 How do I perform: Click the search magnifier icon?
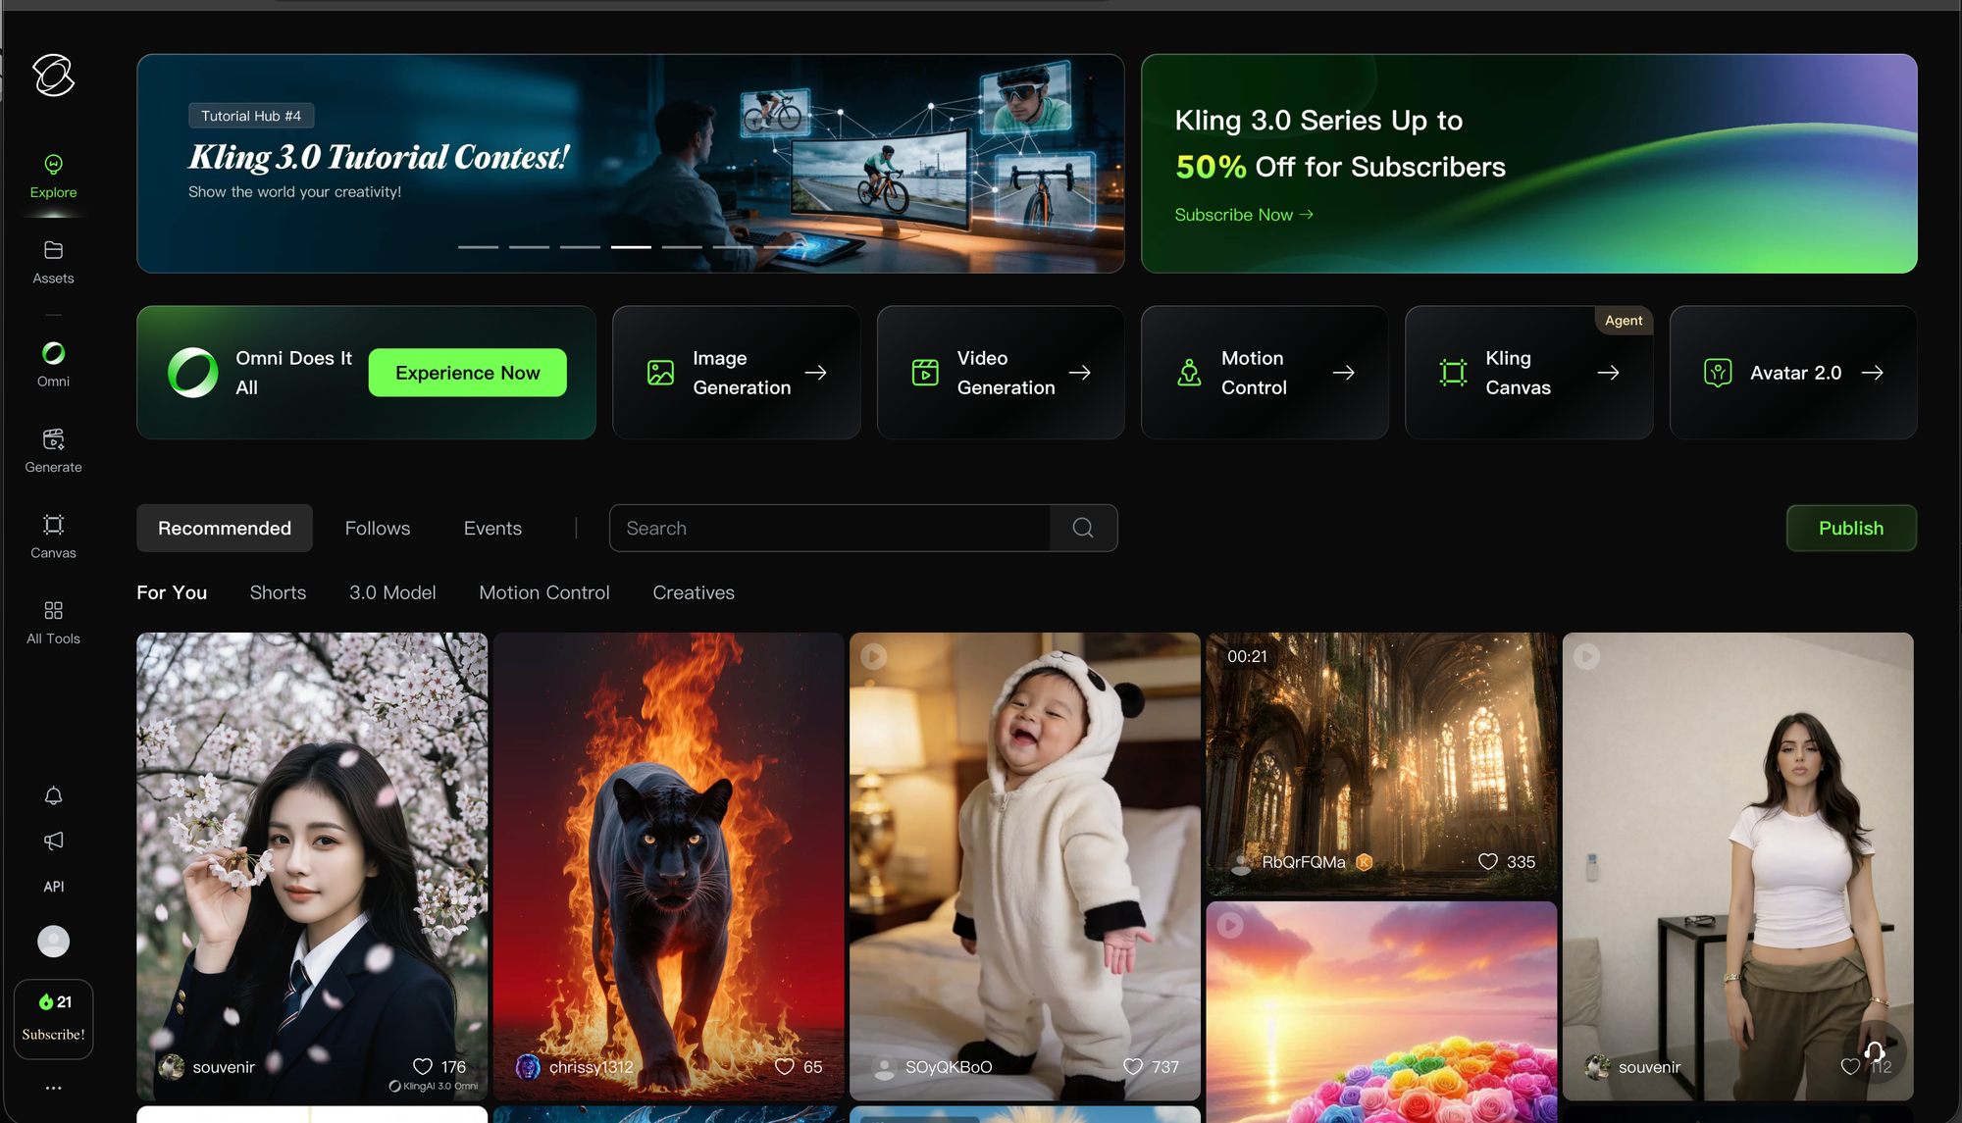tap(1083, 528)
